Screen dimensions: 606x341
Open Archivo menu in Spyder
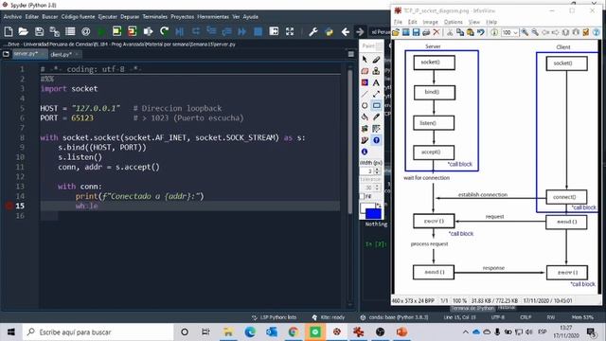[12, 17]
